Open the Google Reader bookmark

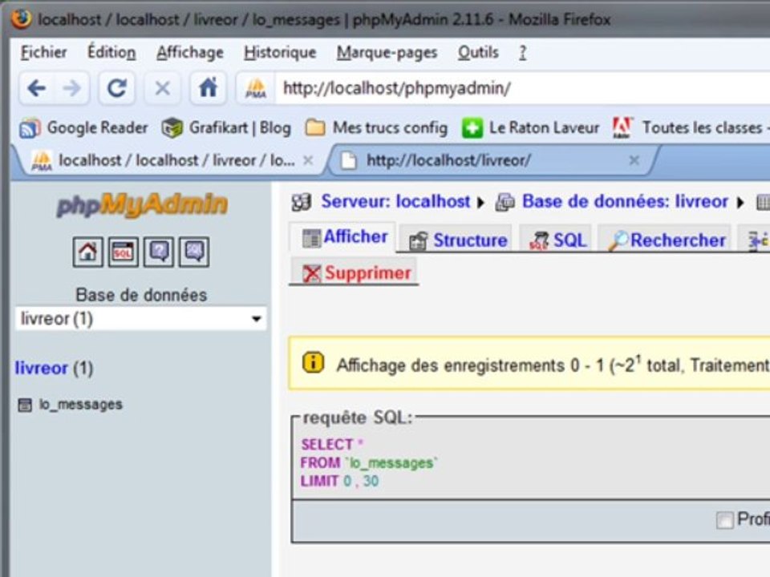83,128
